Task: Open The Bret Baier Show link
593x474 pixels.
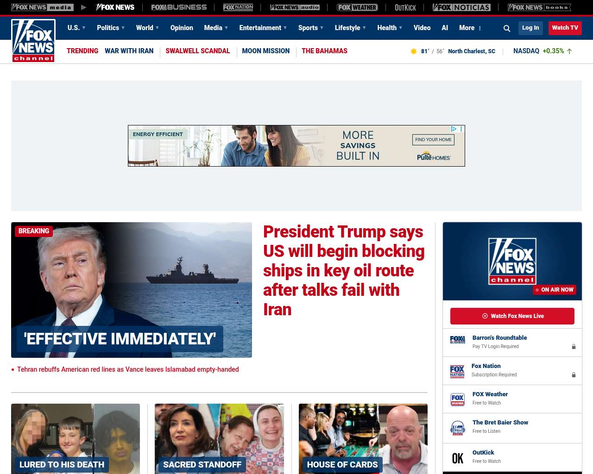Action: click(500, 423)
